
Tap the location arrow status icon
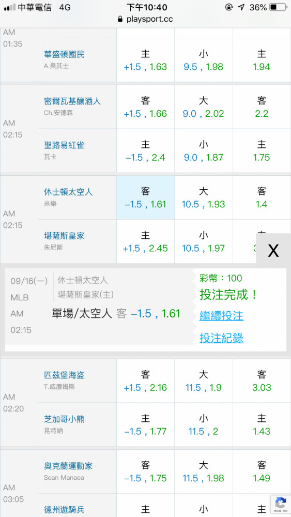(x=241, y=7)
